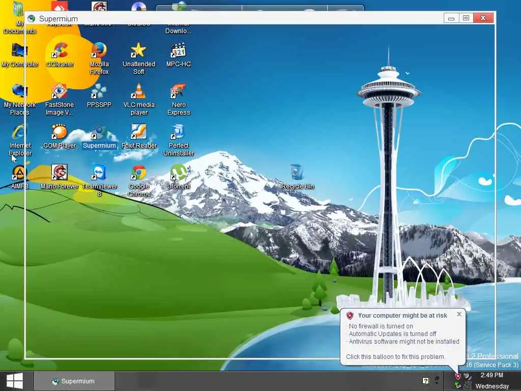Click the Wednesday day label in tray
This screenshot has height=391, width=521.
(492, 386)
